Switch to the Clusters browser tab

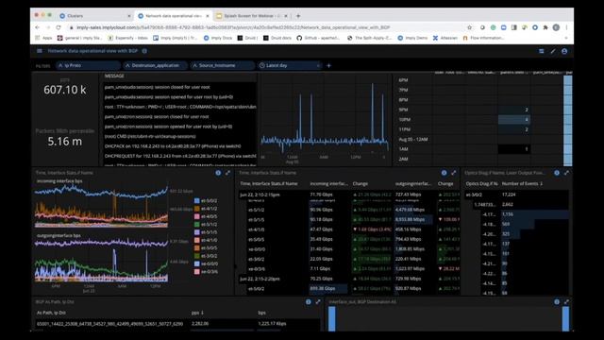94,16
